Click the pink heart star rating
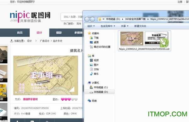This screenshot has width=189, height=122. point(69,99)
